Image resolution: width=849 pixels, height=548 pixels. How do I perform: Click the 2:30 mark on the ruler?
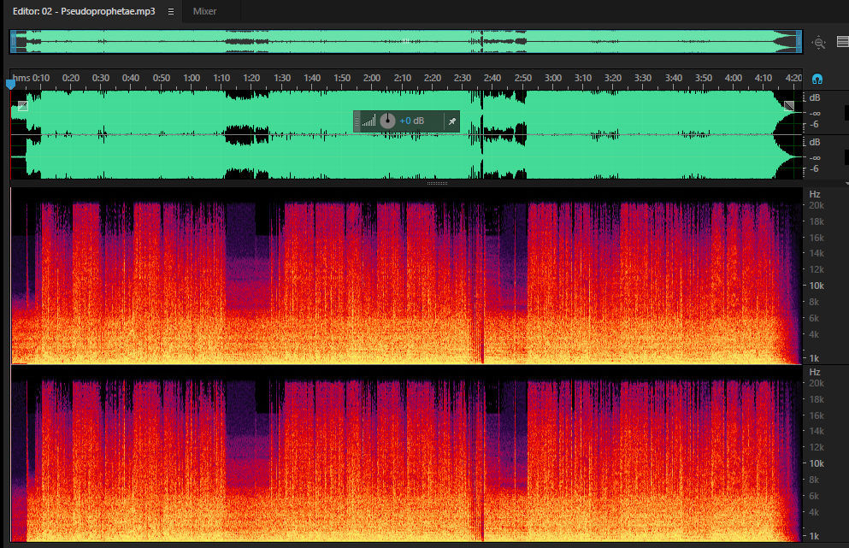463,78
